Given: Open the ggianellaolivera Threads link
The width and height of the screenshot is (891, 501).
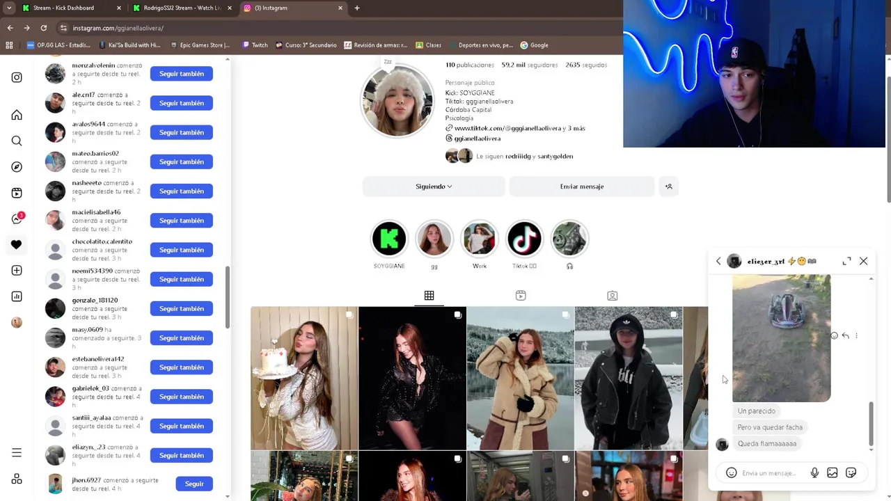Looking at the screenshot, I should point(477,138).
